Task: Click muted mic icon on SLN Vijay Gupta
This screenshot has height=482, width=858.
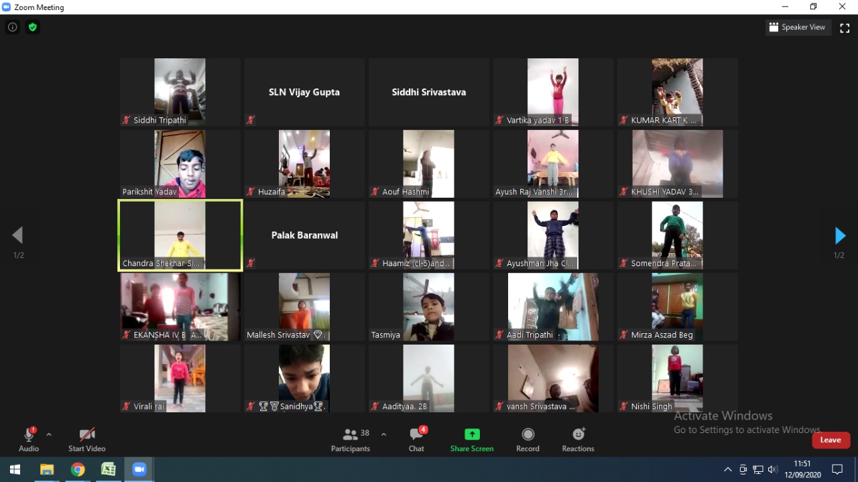Action: (x=251, y=120)
